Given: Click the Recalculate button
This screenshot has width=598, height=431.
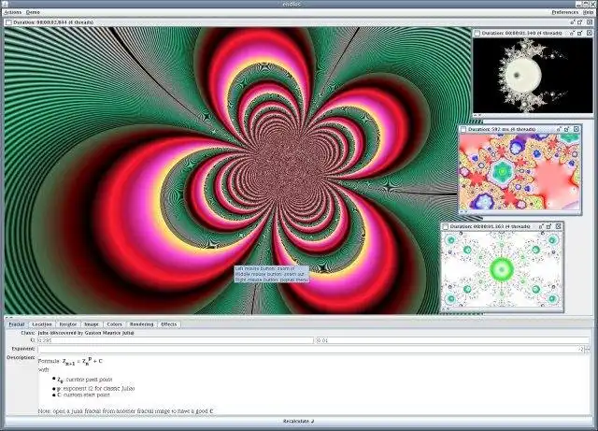Looking at the screenshot, I should pyautogui.click(x=299, y=421).
